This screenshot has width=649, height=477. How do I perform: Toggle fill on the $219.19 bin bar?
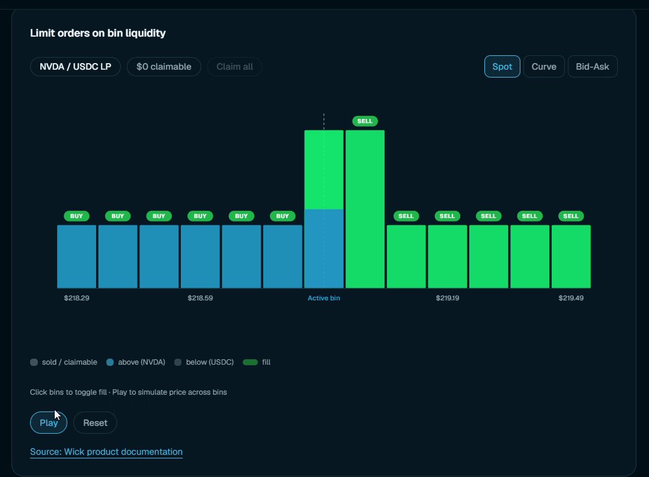pyautogui.click(x=448, y=257)
